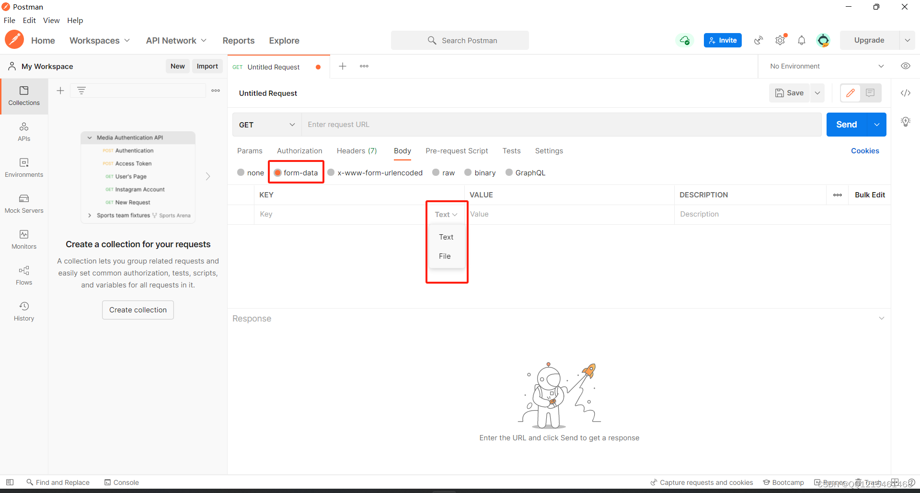Click the Create collection button
This screenshot has height=493, width=920.
pos(138,310)
